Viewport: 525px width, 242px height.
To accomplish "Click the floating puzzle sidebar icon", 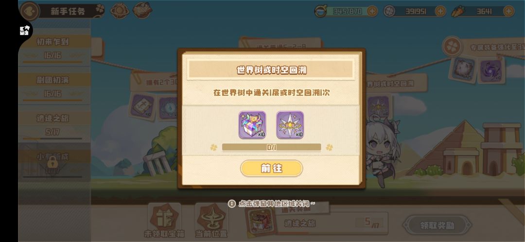I will coord(24,31).
